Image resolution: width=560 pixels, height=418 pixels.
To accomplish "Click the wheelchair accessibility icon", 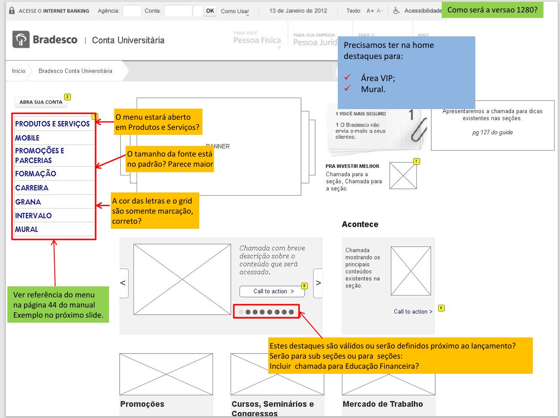I will (x=397, y=11).
